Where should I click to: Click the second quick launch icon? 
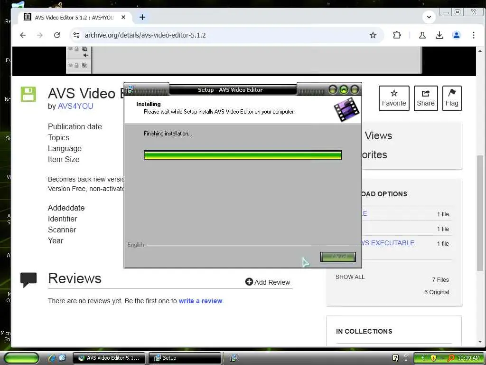[x=62, y=358]
